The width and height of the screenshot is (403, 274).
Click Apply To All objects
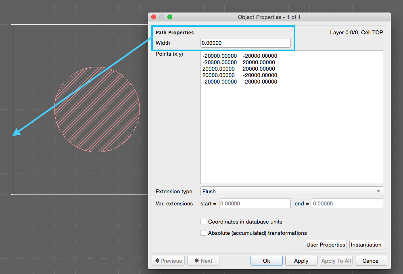pyautogui.click(x=336, y=260)
